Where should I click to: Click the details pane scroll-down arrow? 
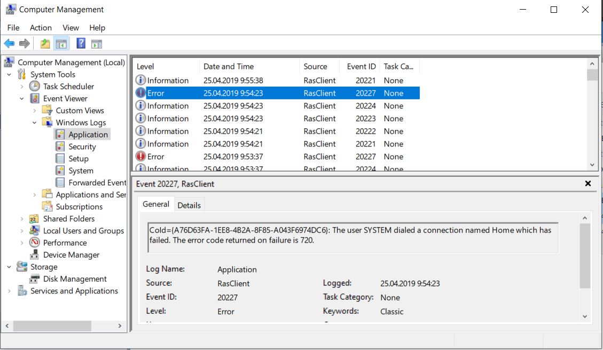[585, 316]
